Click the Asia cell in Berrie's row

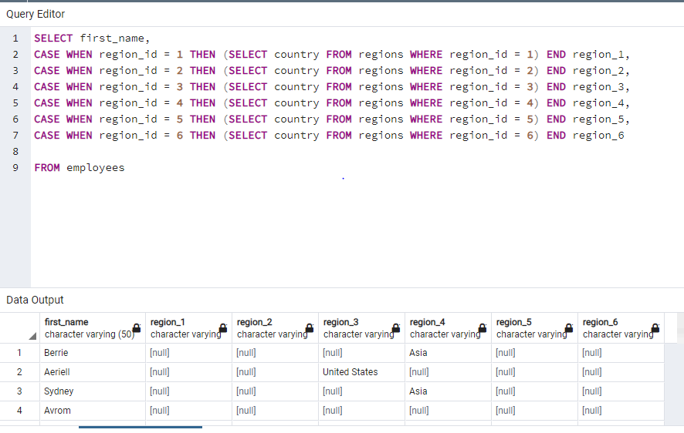[x=448, y=353]
